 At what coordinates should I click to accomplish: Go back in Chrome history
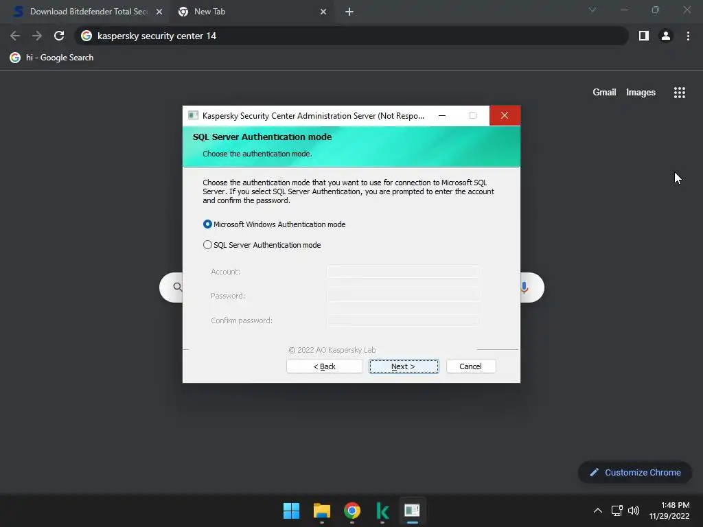click(15, 36)
